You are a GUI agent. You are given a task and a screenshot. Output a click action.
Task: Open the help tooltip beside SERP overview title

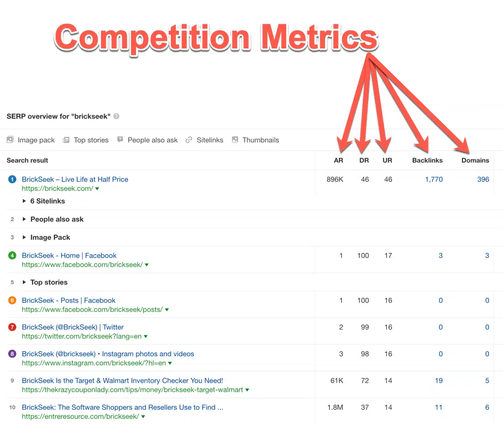[x=116, y=116]
